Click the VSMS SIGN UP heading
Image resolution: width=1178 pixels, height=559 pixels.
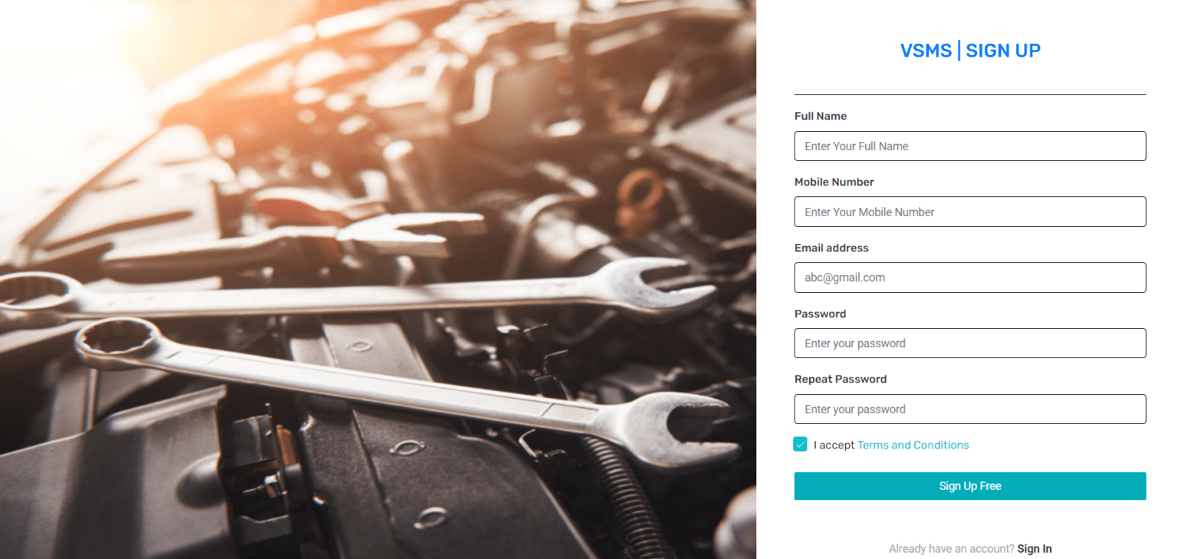969,50
